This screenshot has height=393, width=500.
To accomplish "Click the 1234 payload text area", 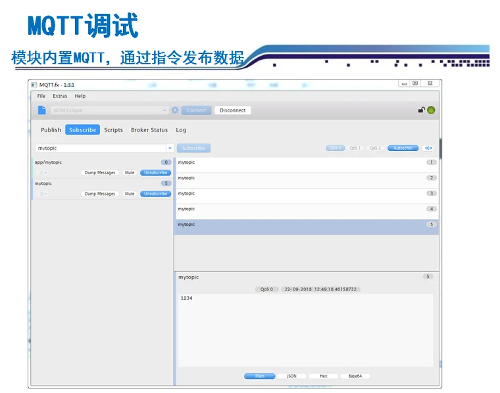I will tap(305, 331).
